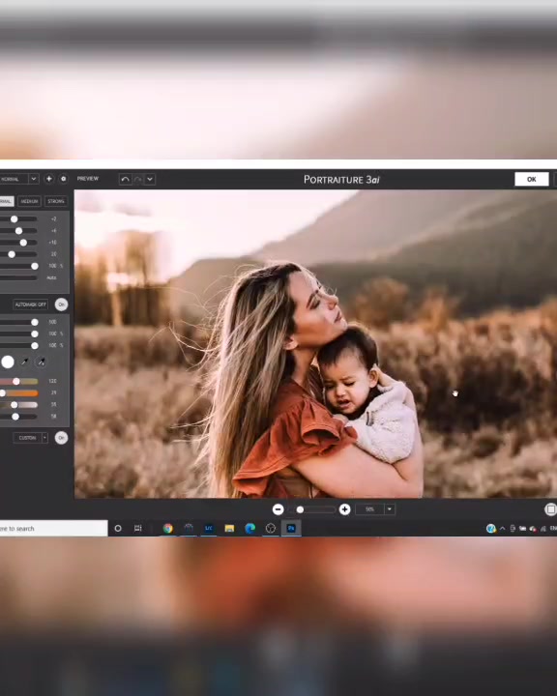Click the zoom out minus icon
The image size is (557, 696).
(278, 509)
